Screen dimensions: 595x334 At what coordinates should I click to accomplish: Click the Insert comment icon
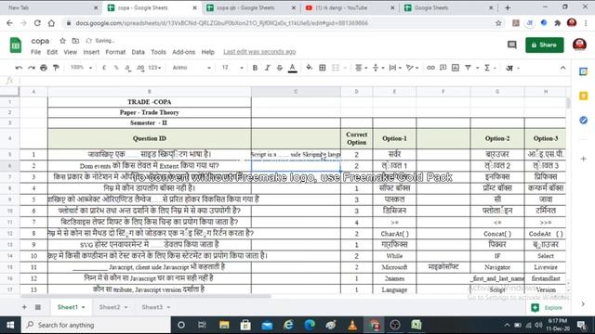pyautogui.click(x=443, y=68)
